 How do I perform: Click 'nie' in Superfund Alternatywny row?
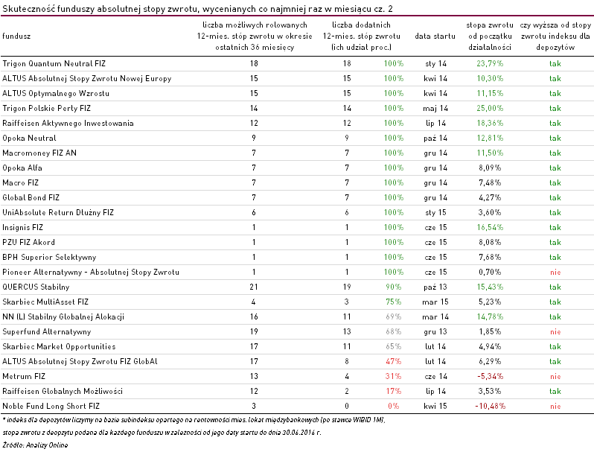coord(555,331)
